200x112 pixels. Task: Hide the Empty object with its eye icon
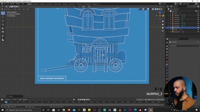(x=198, y=30)
